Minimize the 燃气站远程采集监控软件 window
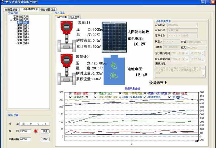The image size is (216, 148). click(x=203, y=2)
